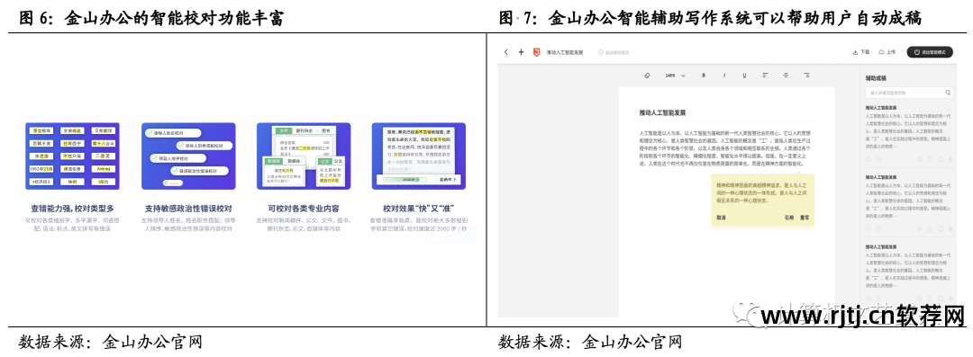This screenshot has height=357, width=973.
Task: Click the 校对效果快又准 feature thumbnail image
Action: [419, 156]
